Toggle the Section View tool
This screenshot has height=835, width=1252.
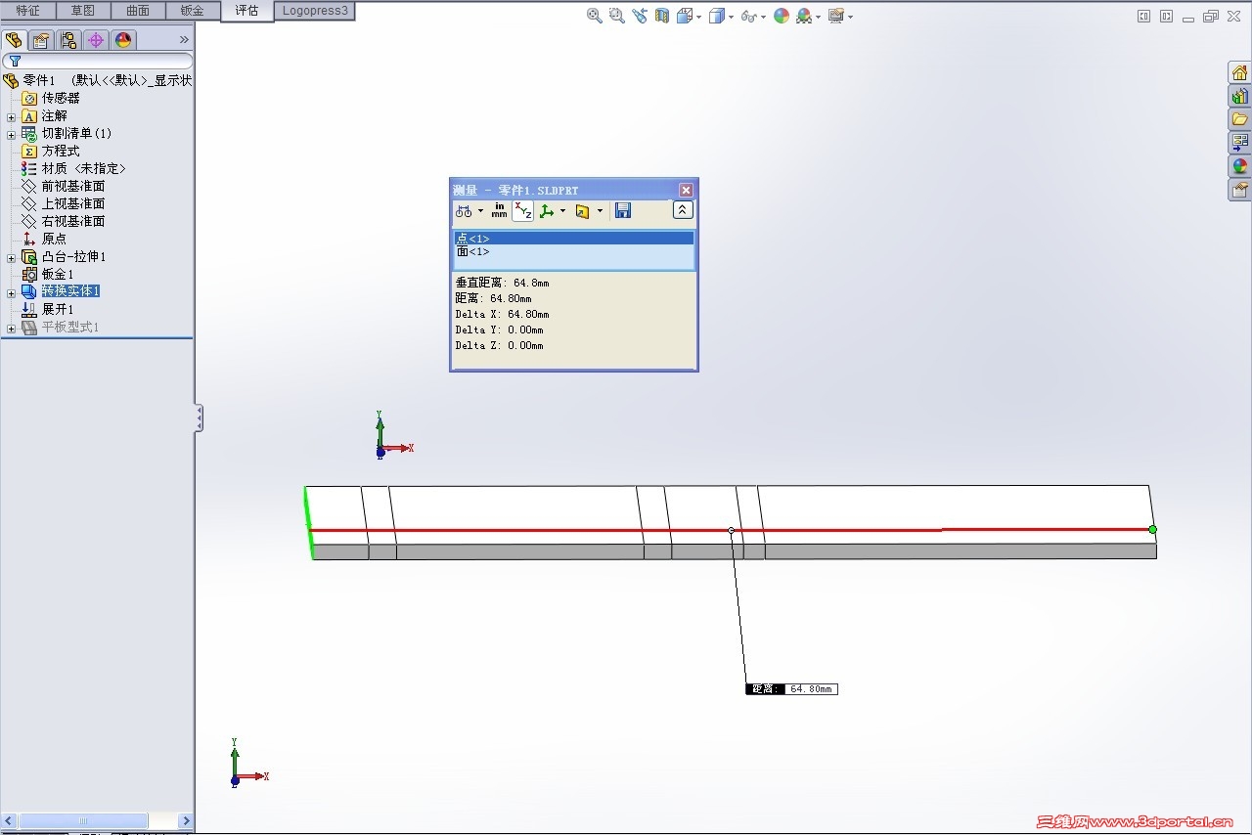pyautogui.click(x=662, y=16)
